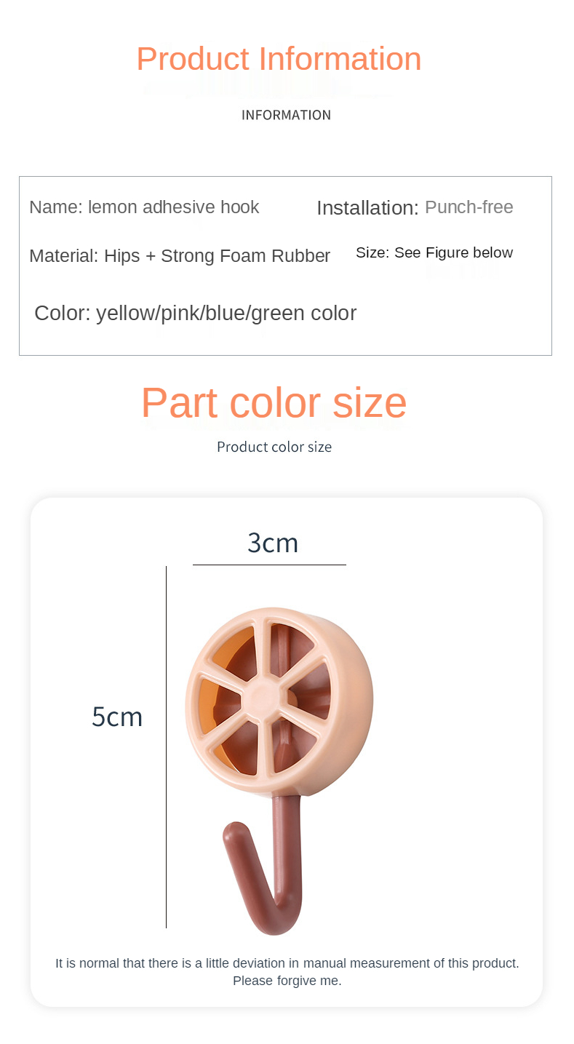
Task: Select the "Name: lemon adhesive hook" text
Action: click(x=144, y=207)
